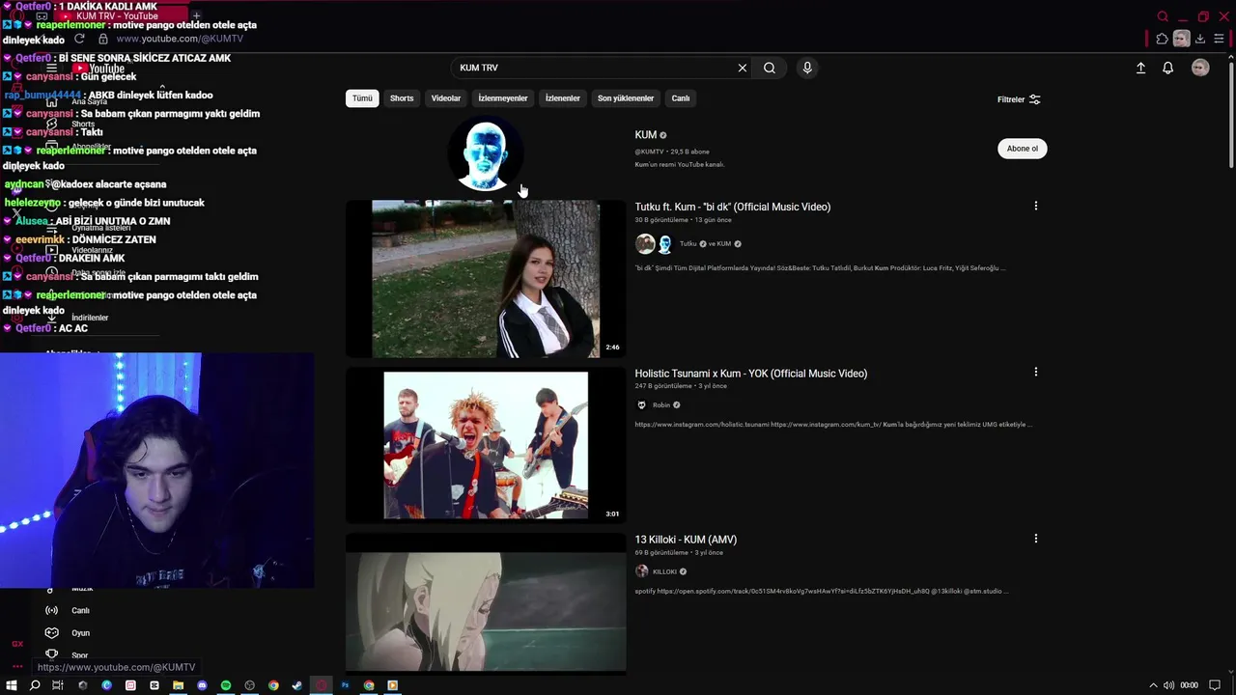Open OBS Studio from the taskbar

[x=249, y=685]
